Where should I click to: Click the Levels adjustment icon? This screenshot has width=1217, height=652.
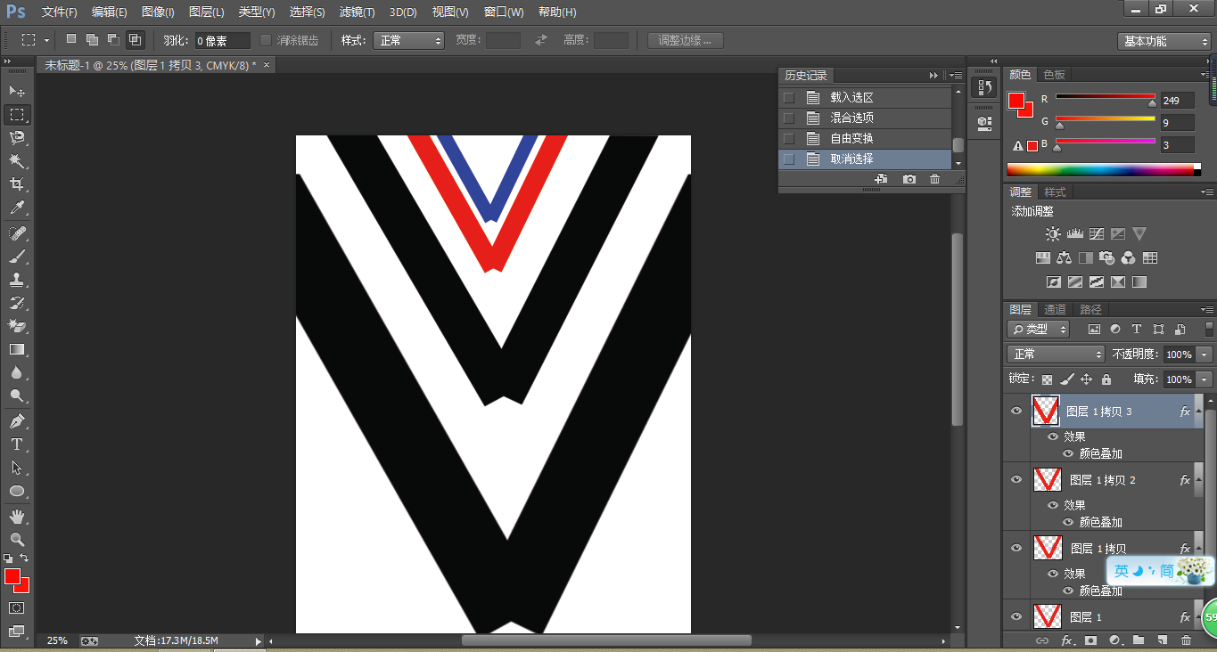[1074, 234]
